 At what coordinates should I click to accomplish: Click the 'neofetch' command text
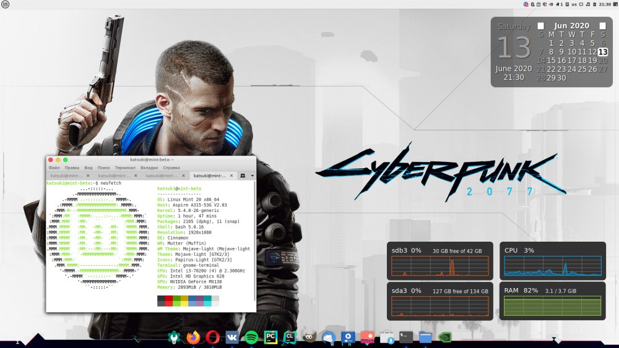tap(111, 183)
